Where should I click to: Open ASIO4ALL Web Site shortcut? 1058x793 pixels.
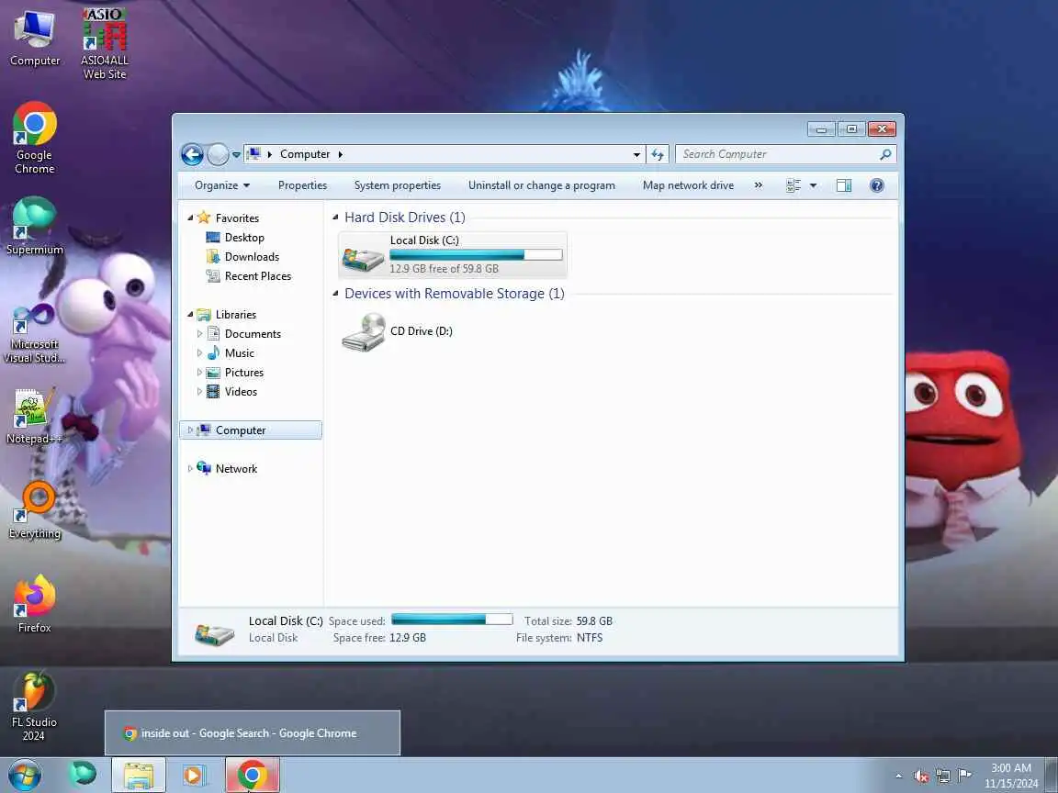pyautogui.click(x=105, y=44)
